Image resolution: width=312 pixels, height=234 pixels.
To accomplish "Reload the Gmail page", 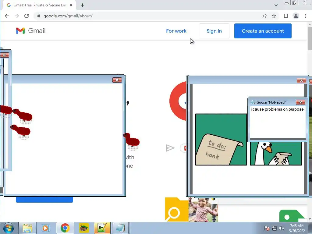I will (x=27, y=16).
